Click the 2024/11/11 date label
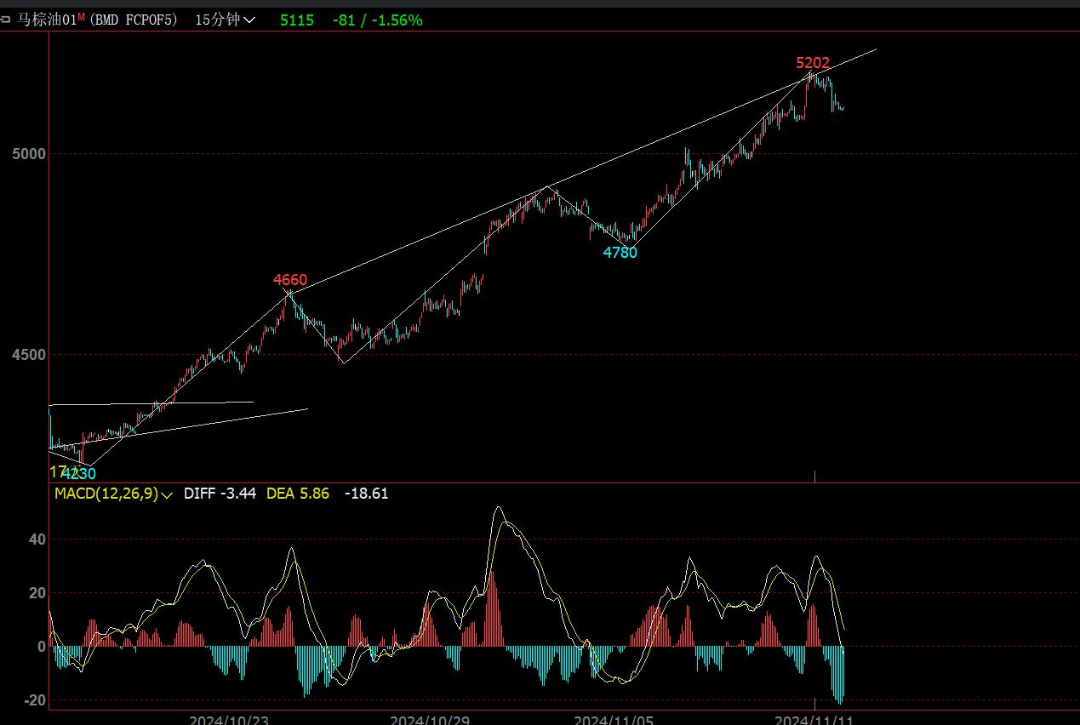 click(814, 720)
